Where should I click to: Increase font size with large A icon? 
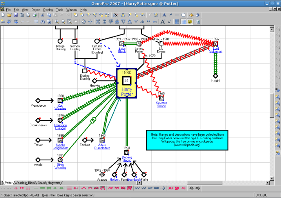163,22
